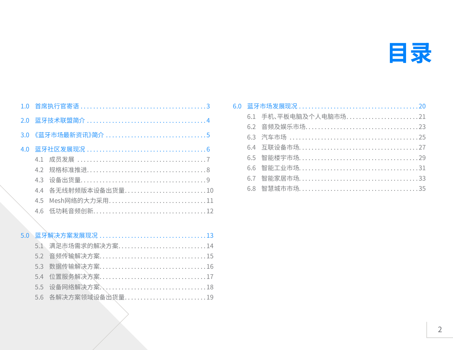Go to entry 6.2 音频及娱乐市场
Image resolution: width=453 pixels, height=350 pixels.
coord(336,127)
